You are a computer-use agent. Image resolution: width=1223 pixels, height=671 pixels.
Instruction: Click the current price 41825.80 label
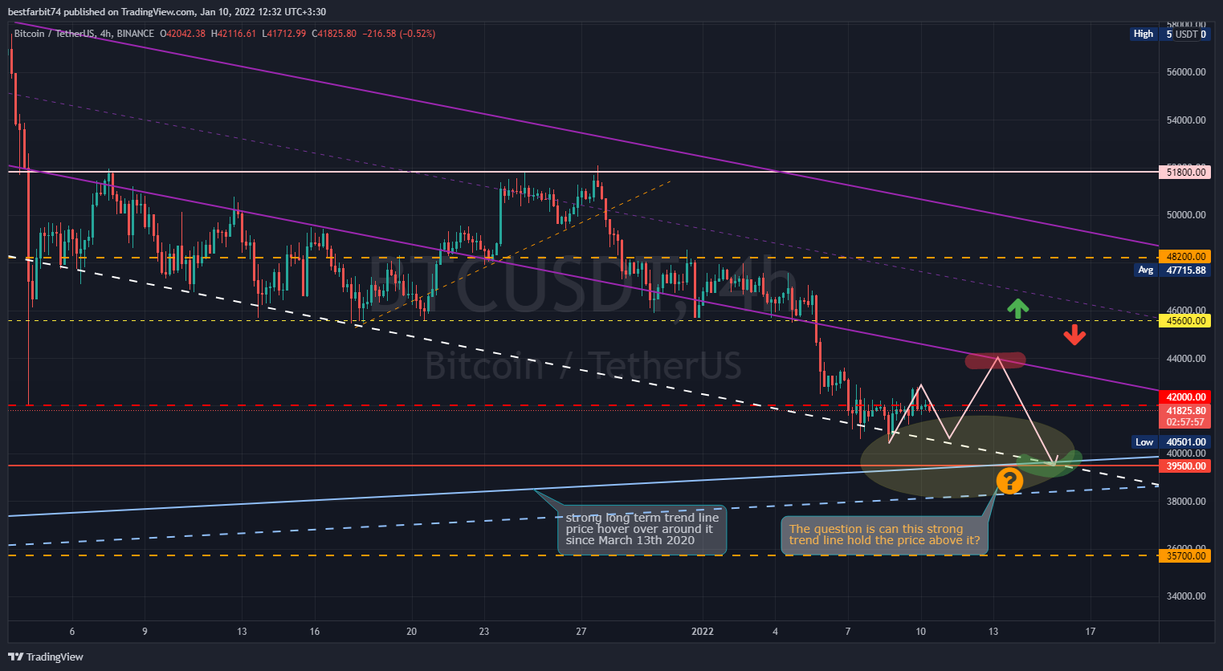pyautogui.click(x=1185, y=410)
